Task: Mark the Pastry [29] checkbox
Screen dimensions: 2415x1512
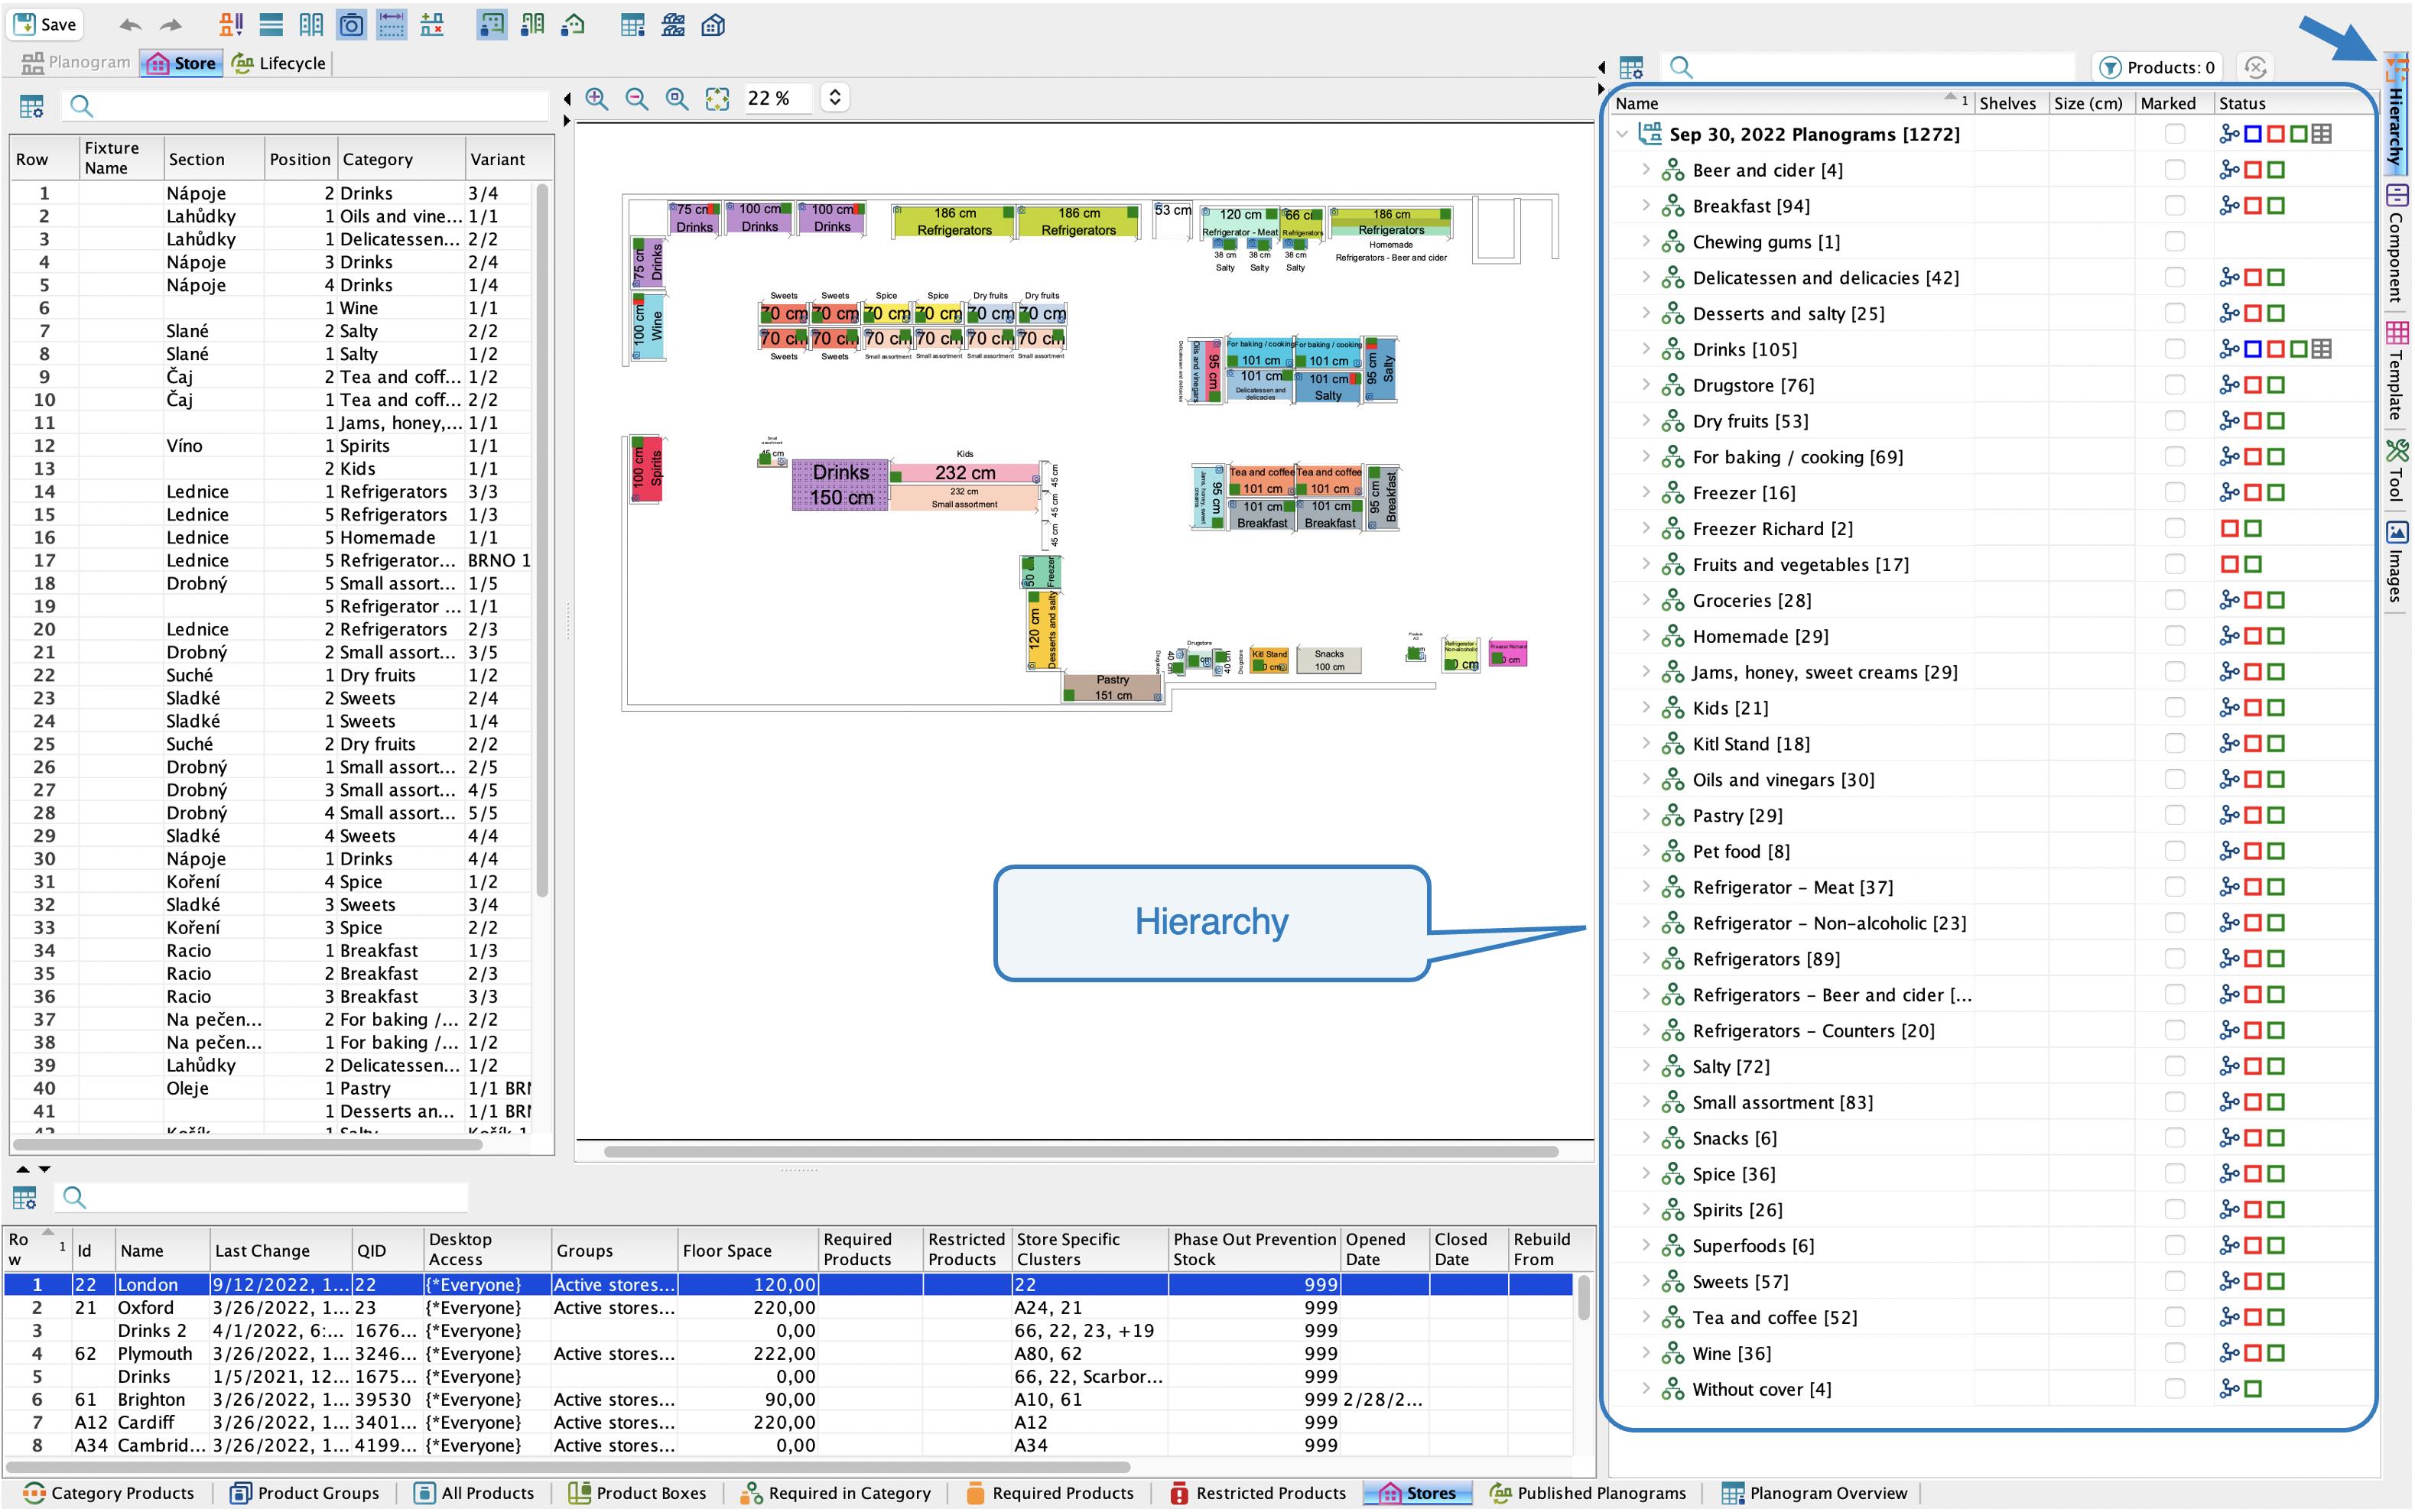Action: pos(2174,815)
